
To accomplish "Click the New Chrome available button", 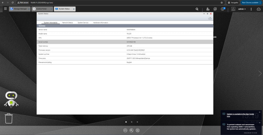I will (x=251, y=3).
